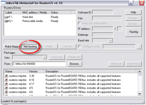
Task: Sort packages by the Name column header
Action: point(16,71)
